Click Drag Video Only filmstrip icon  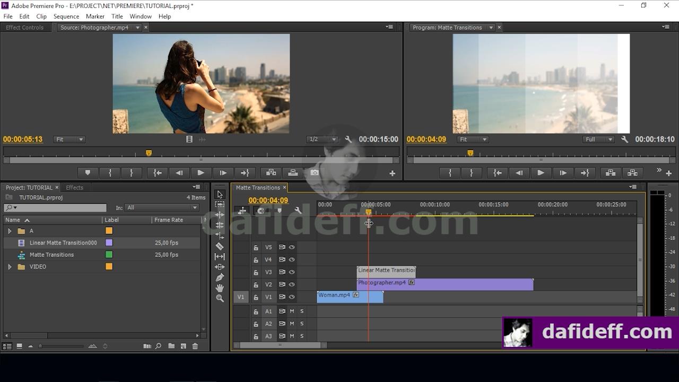point(189,140)
